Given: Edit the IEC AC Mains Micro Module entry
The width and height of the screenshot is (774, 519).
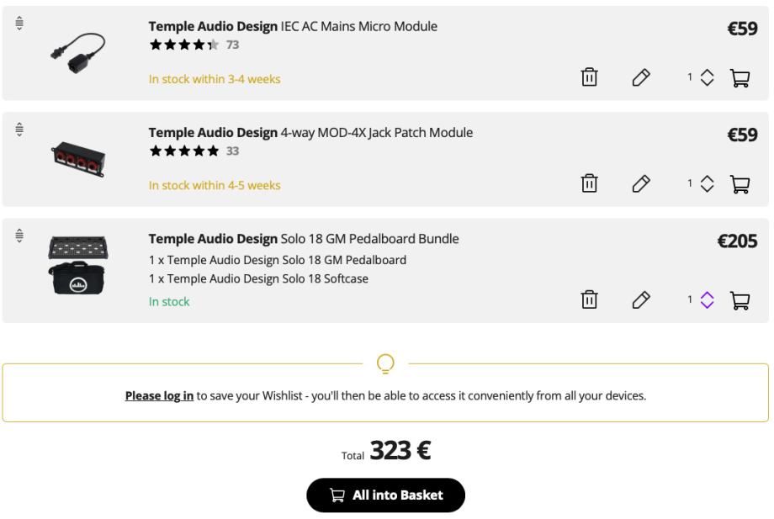Looking at the screenshot, I should [641, 77].
